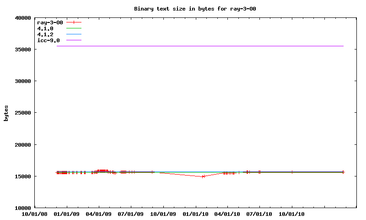The height and width of the screenshot is (220, 366).
Task: Click the blue 4.1.2 legend line sample
Action: click(x=74, y=34)
